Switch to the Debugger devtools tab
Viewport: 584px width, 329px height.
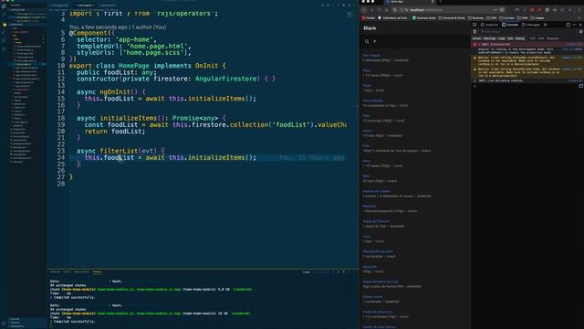click(531, 25)
